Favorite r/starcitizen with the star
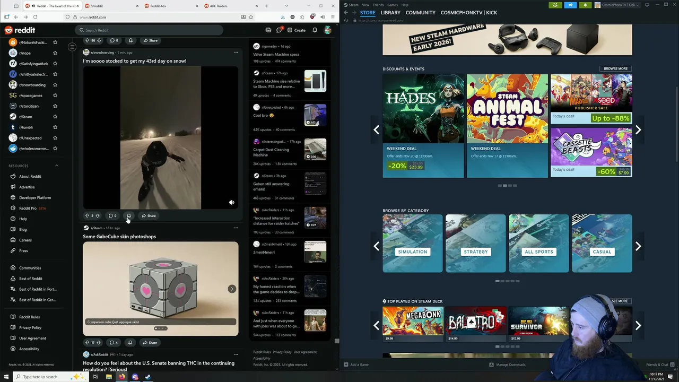The image size is (679, 382). click(x=55, y=106)
